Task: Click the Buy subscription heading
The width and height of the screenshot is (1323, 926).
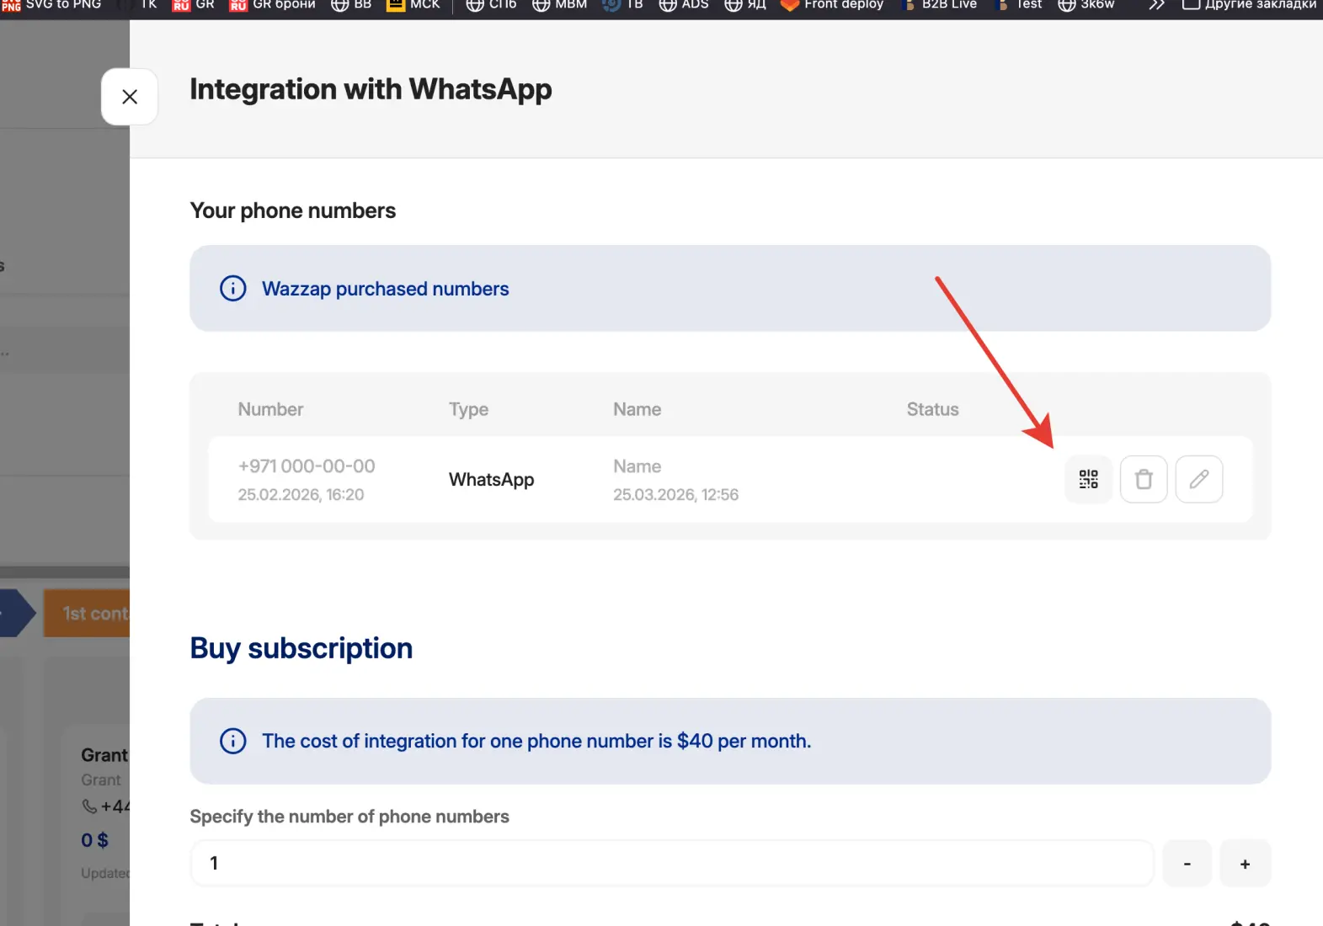Action: [x=301, y=648]
